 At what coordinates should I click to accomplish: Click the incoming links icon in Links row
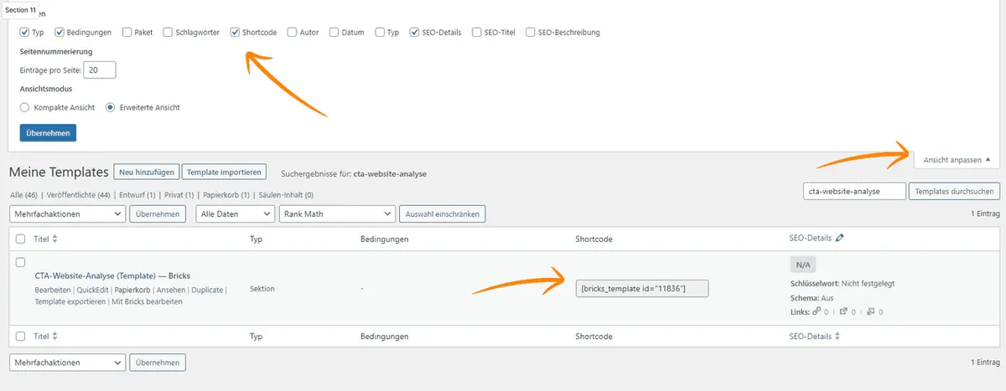pos(871,311)
